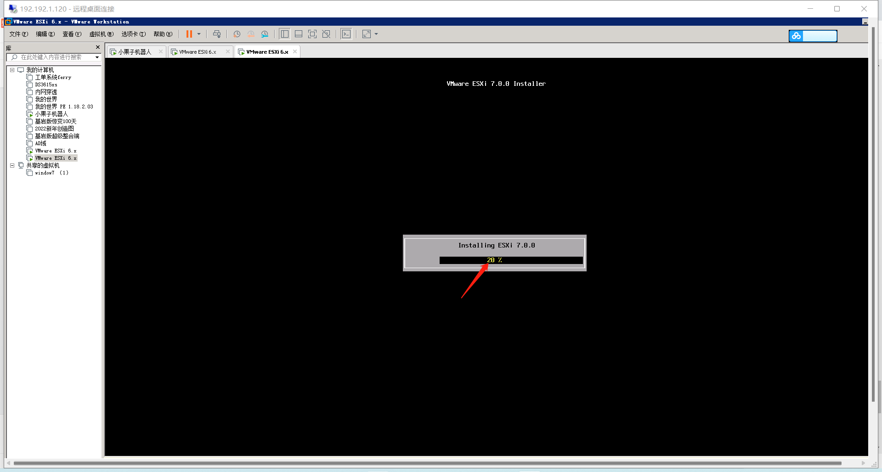Select 基岩版惊变100天 virtual machine
The height and width of the screenshot is (472, 882).
click(56, 121)
